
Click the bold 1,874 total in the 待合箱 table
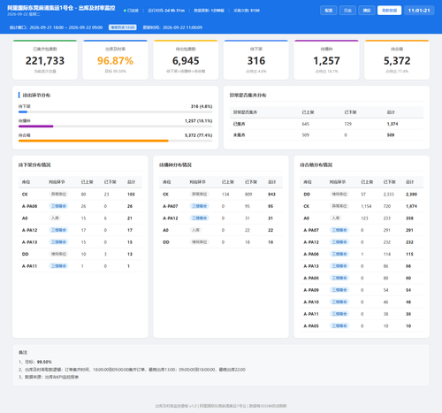point(411,206)
